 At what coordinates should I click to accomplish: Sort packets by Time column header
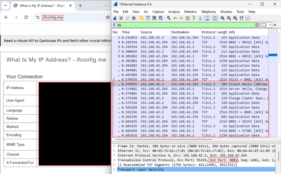click(x=130, y=32)
